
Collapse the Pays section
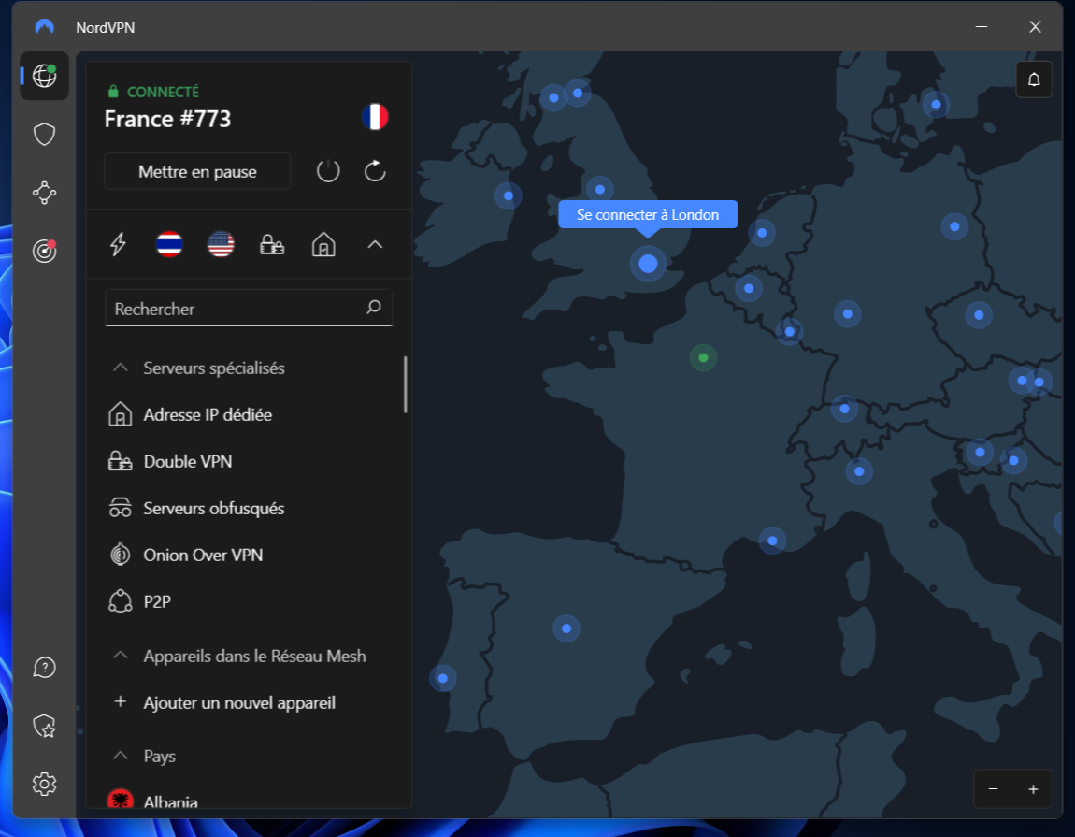tap(120, 756)
